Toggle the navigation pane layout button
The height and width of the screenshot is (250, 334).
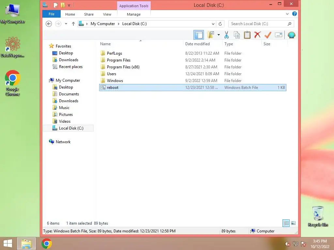coord(199,35)
